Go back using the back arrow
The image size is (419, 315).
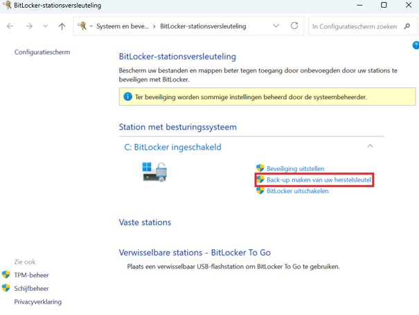[10, 26]
